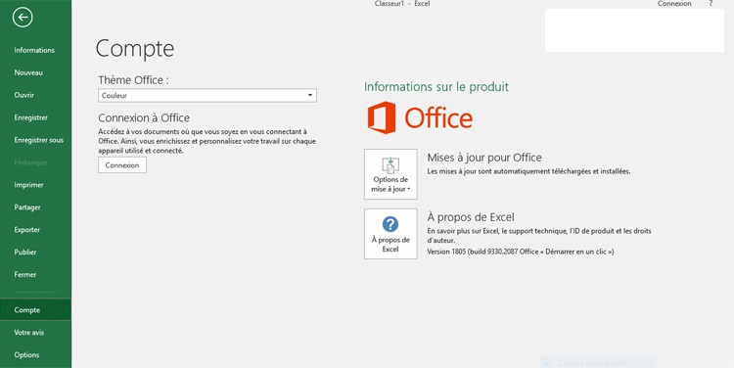Open Options de mise à jour dropdown button
Viewport: 734px width, 368px height.
[x=390, y=174]
